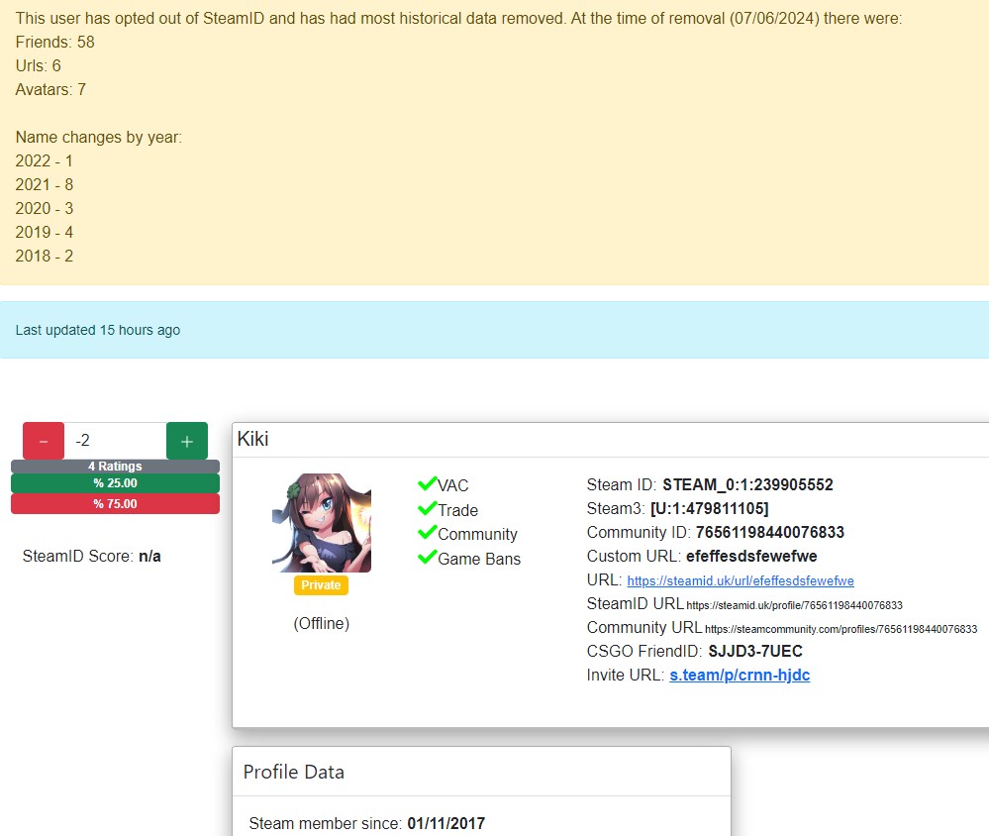
Task: Click the Profile Data section heading
Action: click(x=294, y=772)
